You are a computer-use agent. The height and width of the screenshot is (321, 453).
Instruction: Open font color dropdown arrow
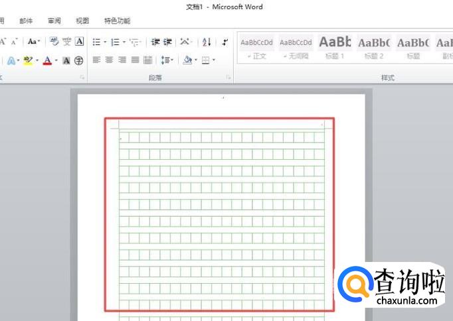tap(56, 60)
